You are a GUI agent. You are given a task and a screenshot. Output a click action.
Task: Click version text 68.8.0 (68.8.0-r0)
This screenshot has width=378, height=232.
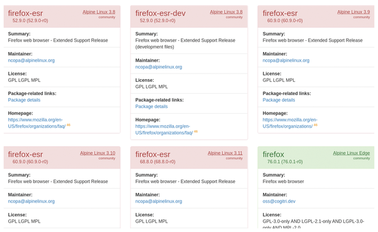click(x=157, y=162)
